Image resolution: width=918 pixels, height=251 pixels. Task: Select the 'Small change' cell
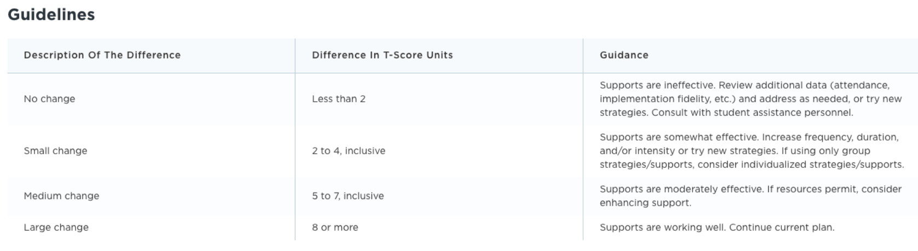[55, 151]
